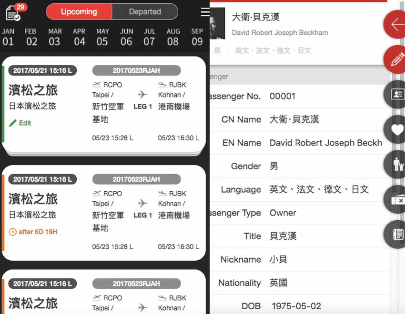Click the 05/23 15:28 L departure time on first card
This screenshot has width=405, height=314.
pos(112,138)
